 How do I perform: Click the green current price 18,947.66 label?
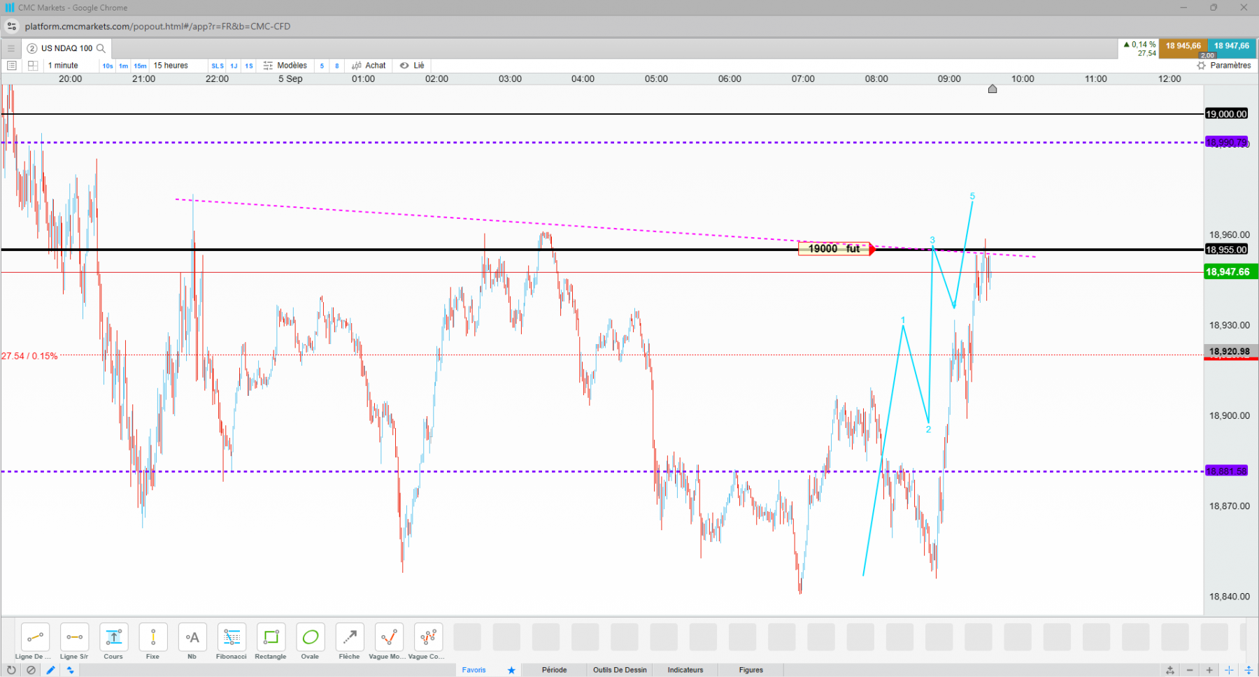[1230, 271]
